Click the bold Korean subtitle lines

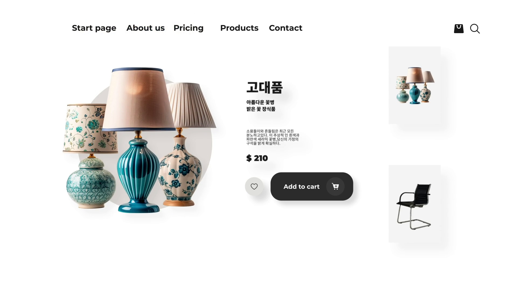pos(261,106)
